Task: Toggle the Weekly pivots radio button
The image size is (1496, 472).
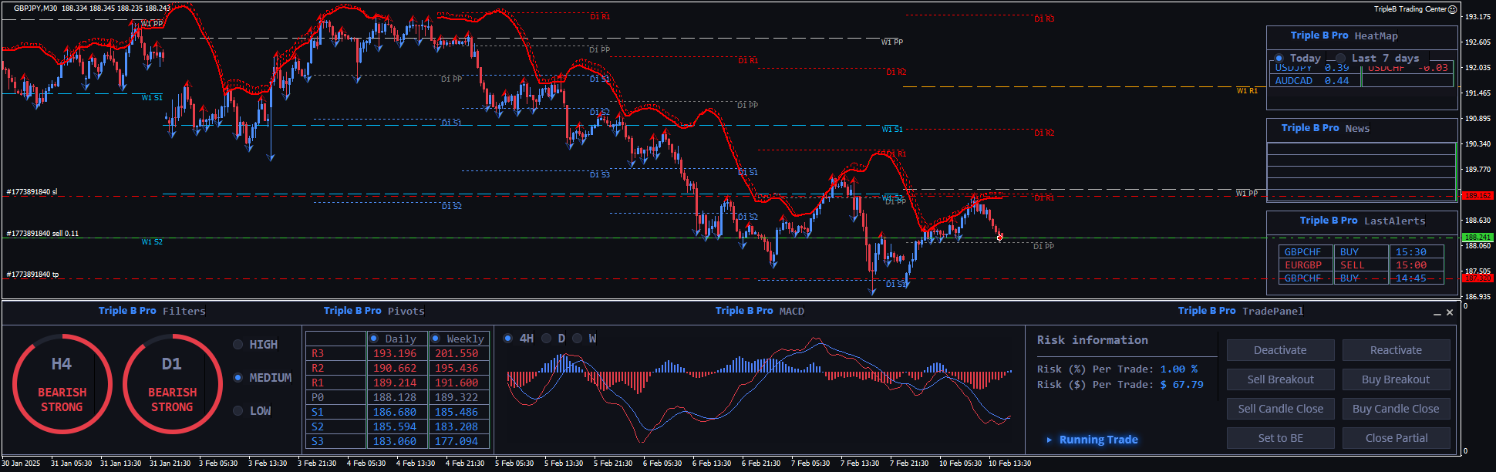Action: click(x=436, y=339)
